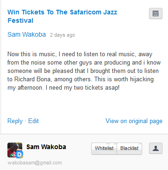Click the Richard Bona mention in comment
This screenshot has height=170, width=168.
click(33, 79)
